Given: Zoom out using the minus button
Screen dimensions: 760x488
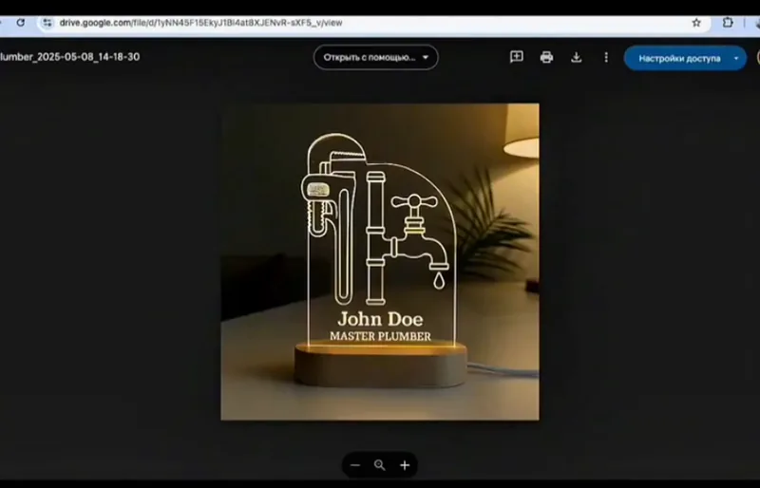Looking at the screenshot, I should pyautogui.click(x=355, y=465).
